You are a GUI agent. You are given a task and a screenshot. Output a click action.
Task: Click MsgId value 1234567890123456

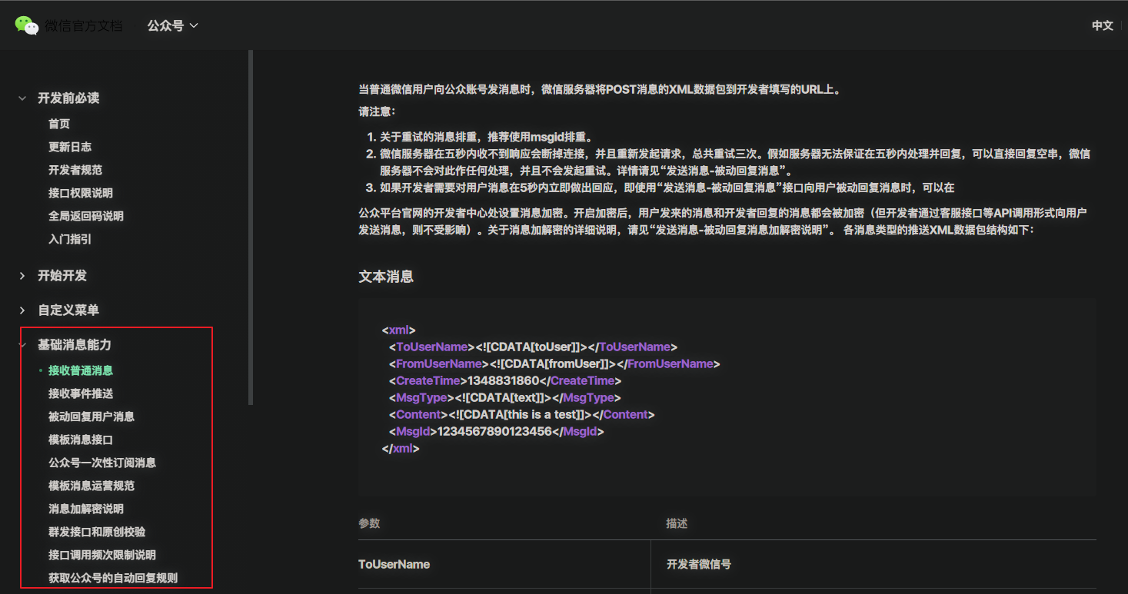(x=494, y=431)
